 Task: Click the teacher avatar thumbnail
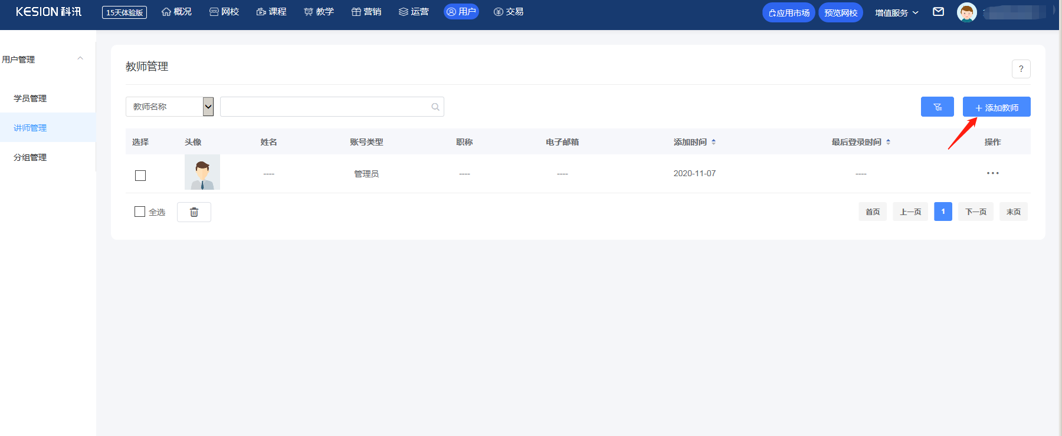(202, 172)
